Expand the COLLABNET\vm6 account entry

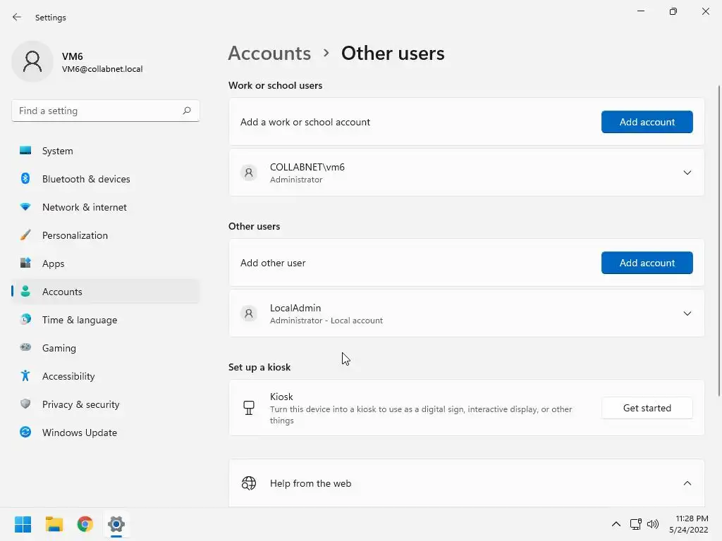point(687,173)
